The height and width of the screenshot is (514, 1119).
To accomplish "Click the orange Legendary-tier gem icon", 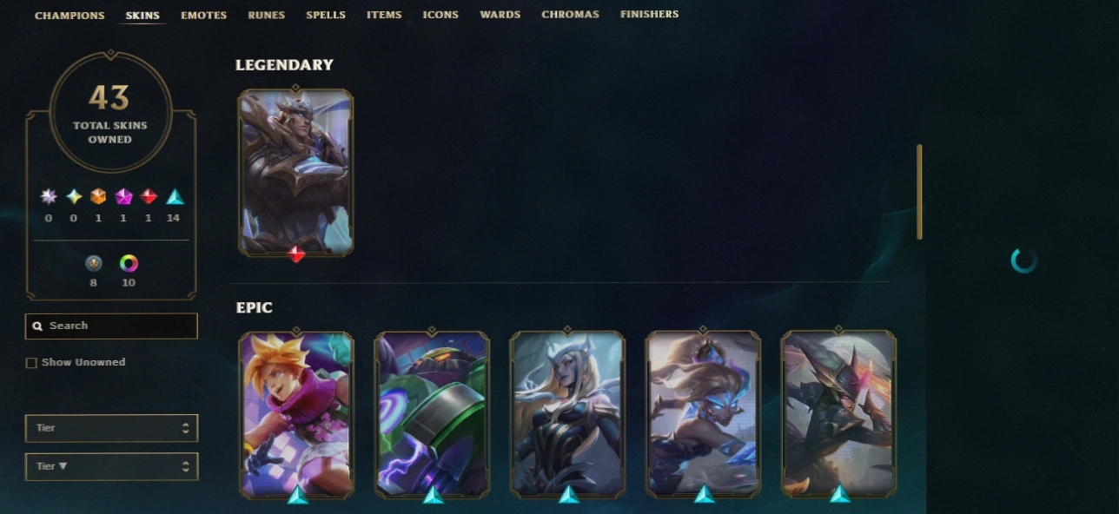I will click(x=98, y=196).
